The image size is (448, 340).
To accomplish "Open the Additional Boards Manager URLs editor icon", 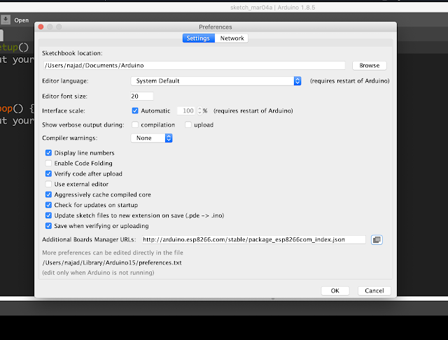I will click(x=377, y=240).
